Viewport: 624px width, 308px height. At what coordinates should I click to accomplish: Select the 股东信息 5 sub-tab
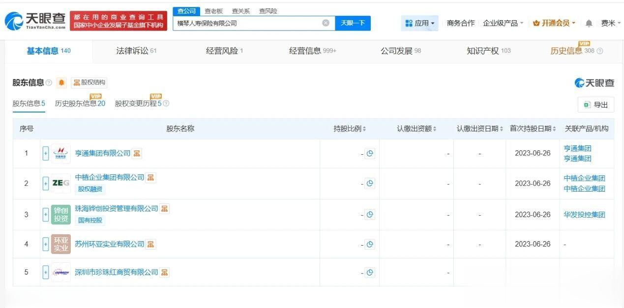tap(29, 104)
